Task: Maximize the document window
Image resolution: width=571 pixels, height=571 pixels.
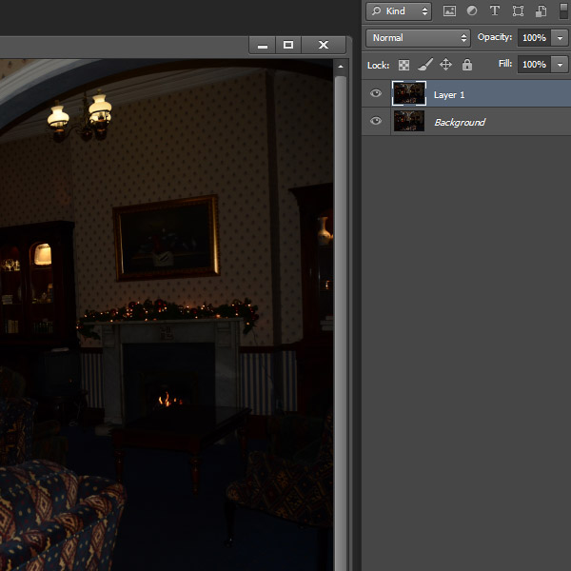Action: pyautogui.click(x=288, y=45)
